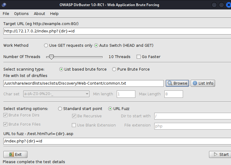Click the DirBuster window menu icon in title bar
Viewport: 231px width, 165px height.
pyautogui.click(x=4, y=5)
